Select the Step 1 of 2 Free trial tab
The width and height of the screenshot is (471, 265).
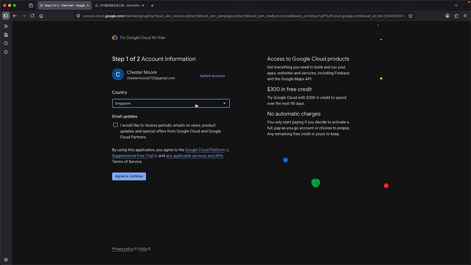64,6
